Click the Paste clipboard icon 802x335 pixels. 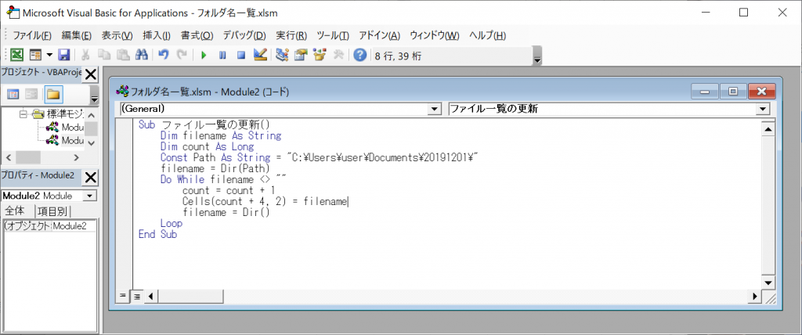(123, 56)
